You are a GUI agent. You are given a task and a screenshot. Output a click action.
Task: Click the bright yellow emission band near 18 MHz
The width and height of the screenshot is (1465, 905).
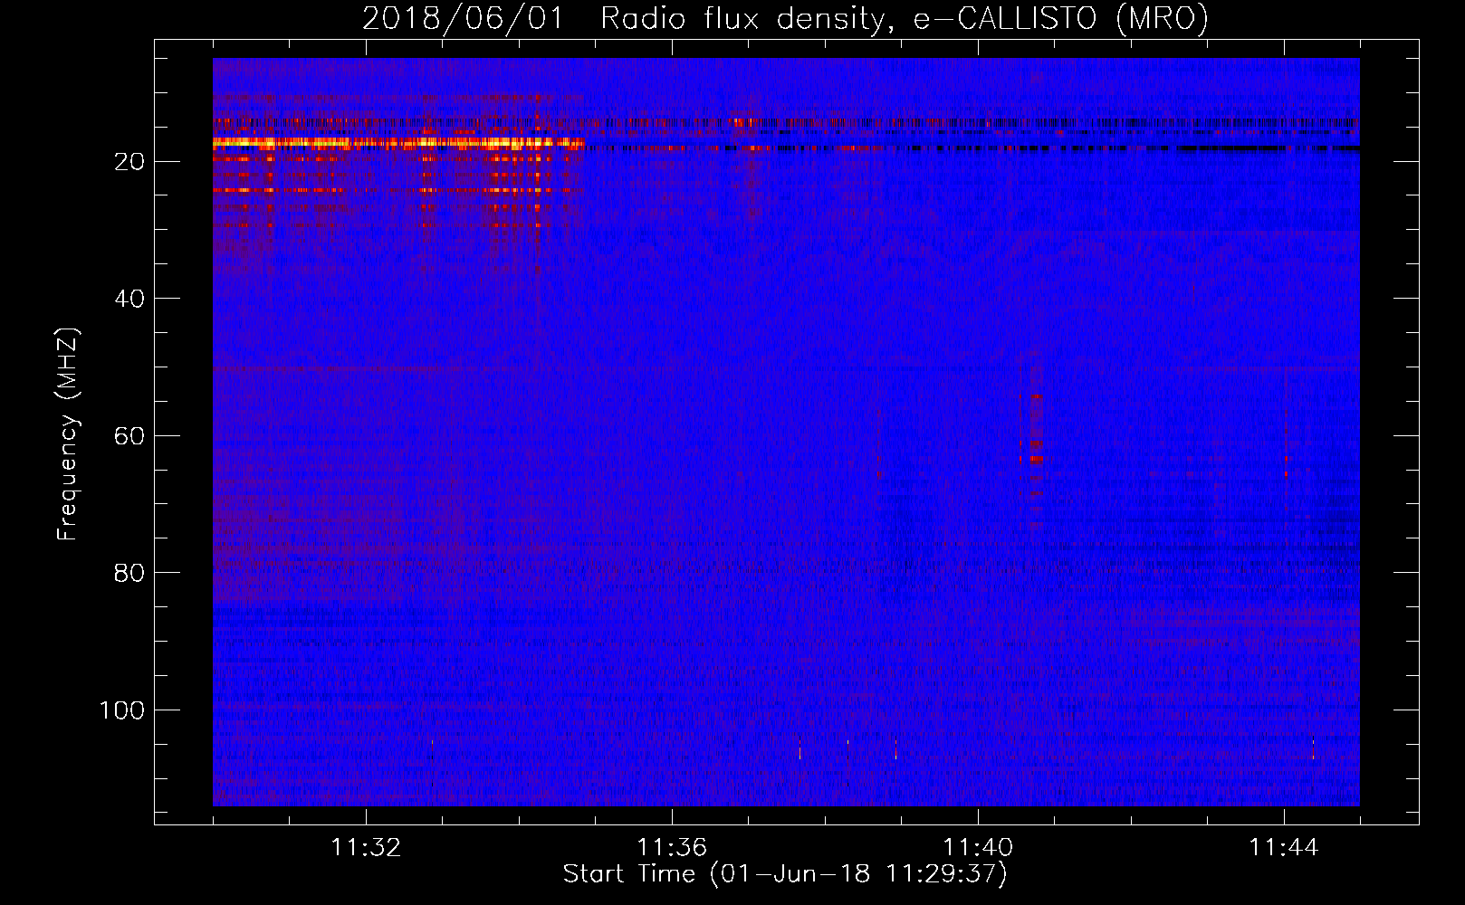point(398,142)
